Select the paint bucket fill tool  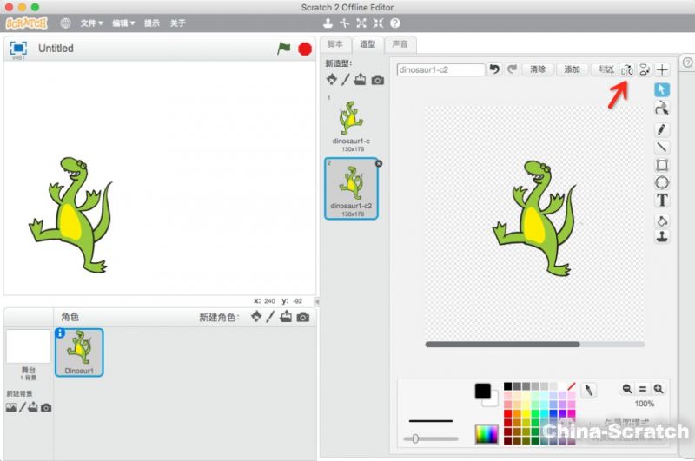pos(662,221)
